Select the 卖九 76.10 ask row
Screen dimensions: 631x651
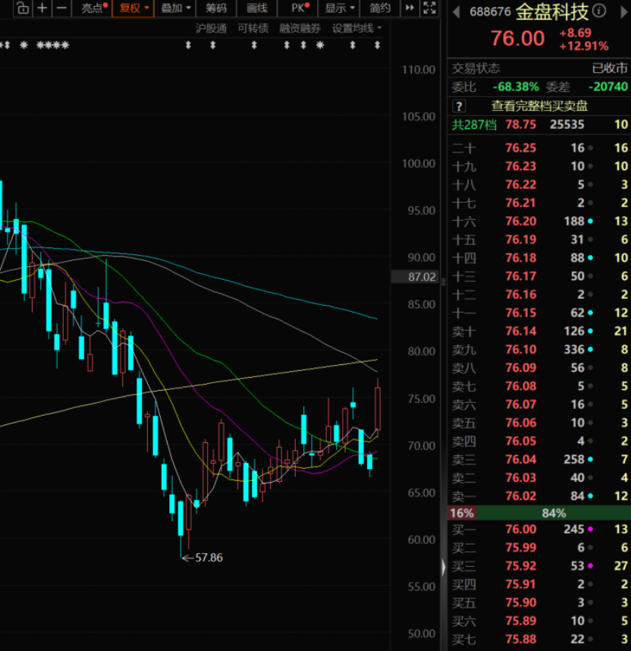(538, 350)
